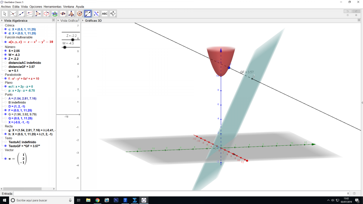Open the Opciones menu

36,6
